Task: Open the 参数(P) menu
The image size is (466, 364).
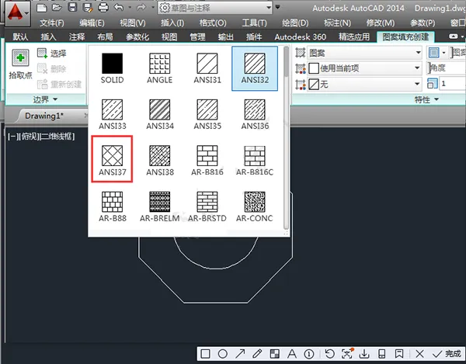Action: coord(423,23)
